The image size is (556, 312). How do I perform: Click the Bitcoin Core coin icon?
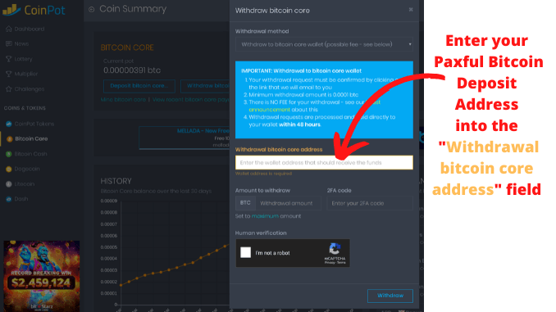pos(10,139)
